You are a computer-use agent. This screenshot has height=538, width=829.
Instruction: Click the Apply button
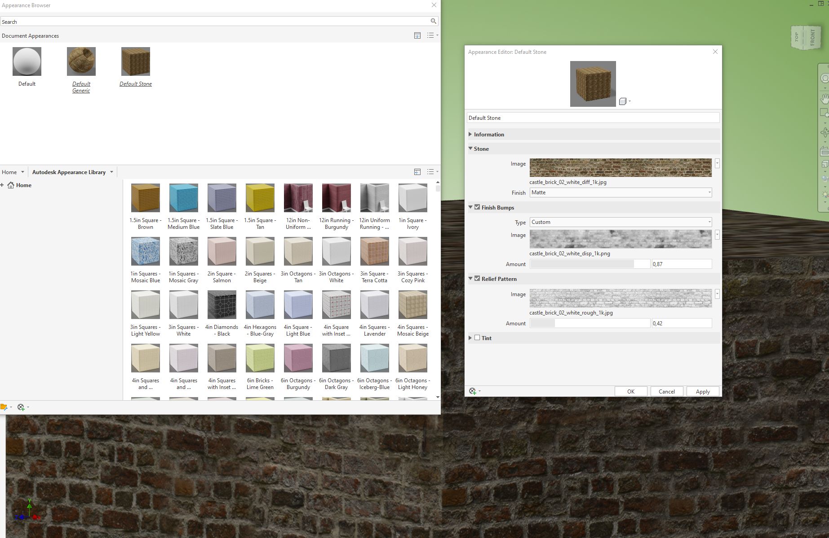702,391
